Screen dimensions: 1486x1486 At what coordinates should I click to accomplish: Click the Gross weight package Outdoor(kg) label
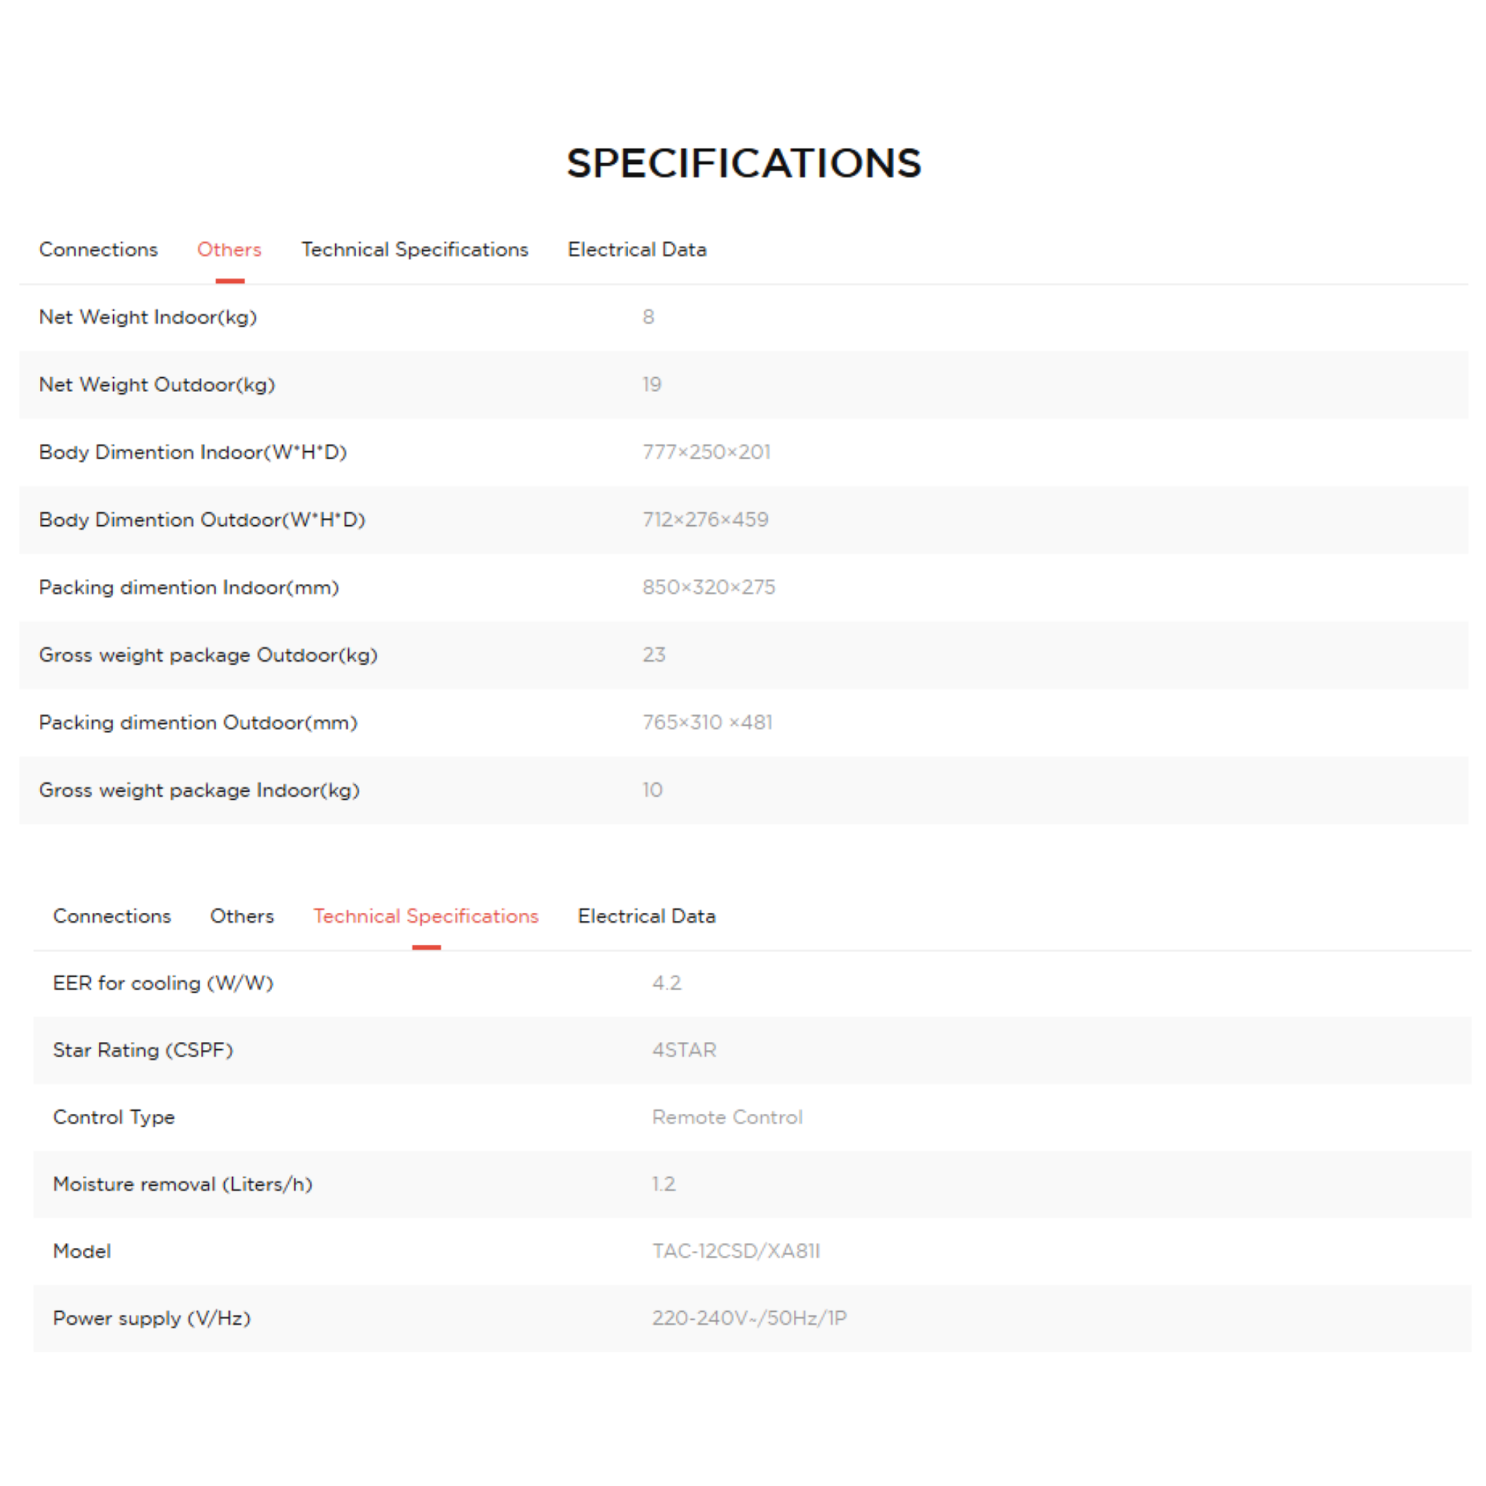click(x=208, y=655)
